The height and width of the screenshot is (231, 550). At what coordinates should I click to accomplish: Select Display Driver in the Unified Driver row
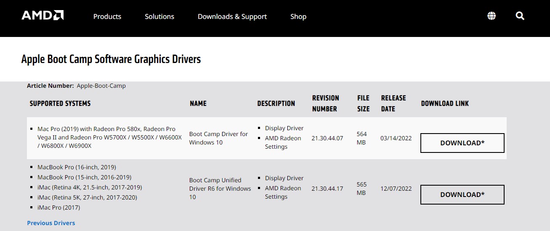[284, 178]
